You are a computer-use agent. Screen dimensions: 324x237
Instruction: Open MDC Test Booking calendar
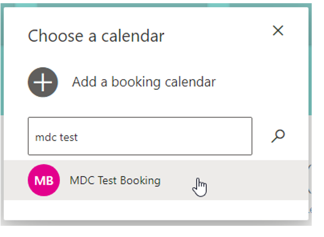pos(156,180)
